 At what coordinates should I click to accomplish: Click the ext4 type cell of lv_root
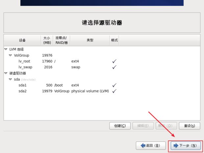pyautogui.click(x=75, y=61)
